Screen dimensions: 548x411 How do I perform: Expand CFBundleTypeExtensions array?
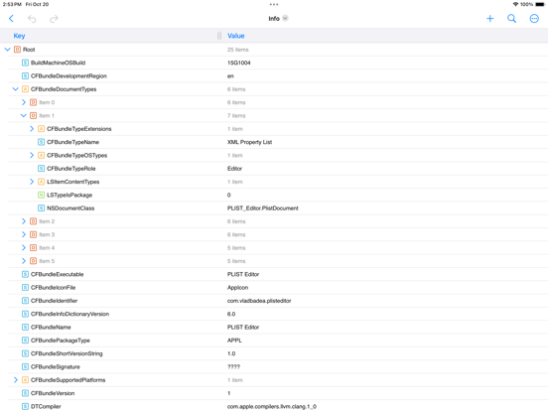(x=32, y=129)
